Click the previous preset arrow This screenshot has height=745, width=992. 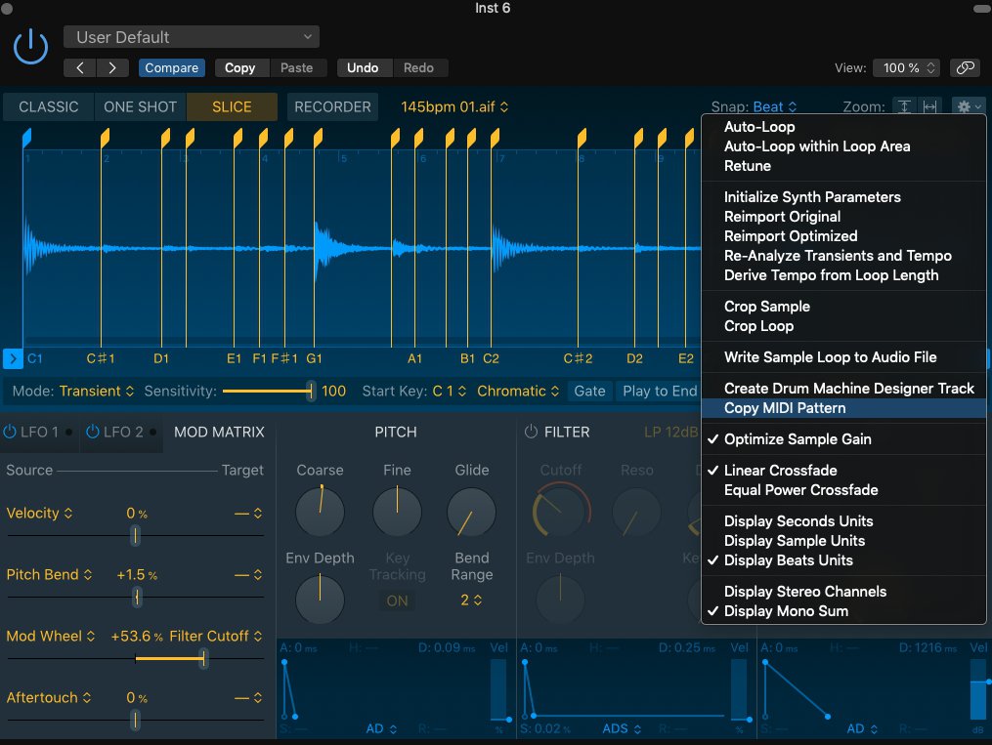pyautogui.click(x=80, y=67)
